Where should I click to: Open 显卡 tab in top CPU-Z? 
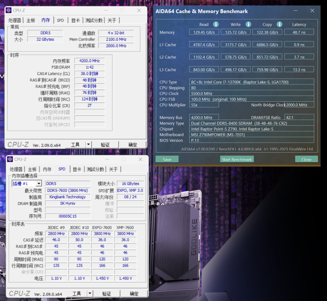click(75, 20)
